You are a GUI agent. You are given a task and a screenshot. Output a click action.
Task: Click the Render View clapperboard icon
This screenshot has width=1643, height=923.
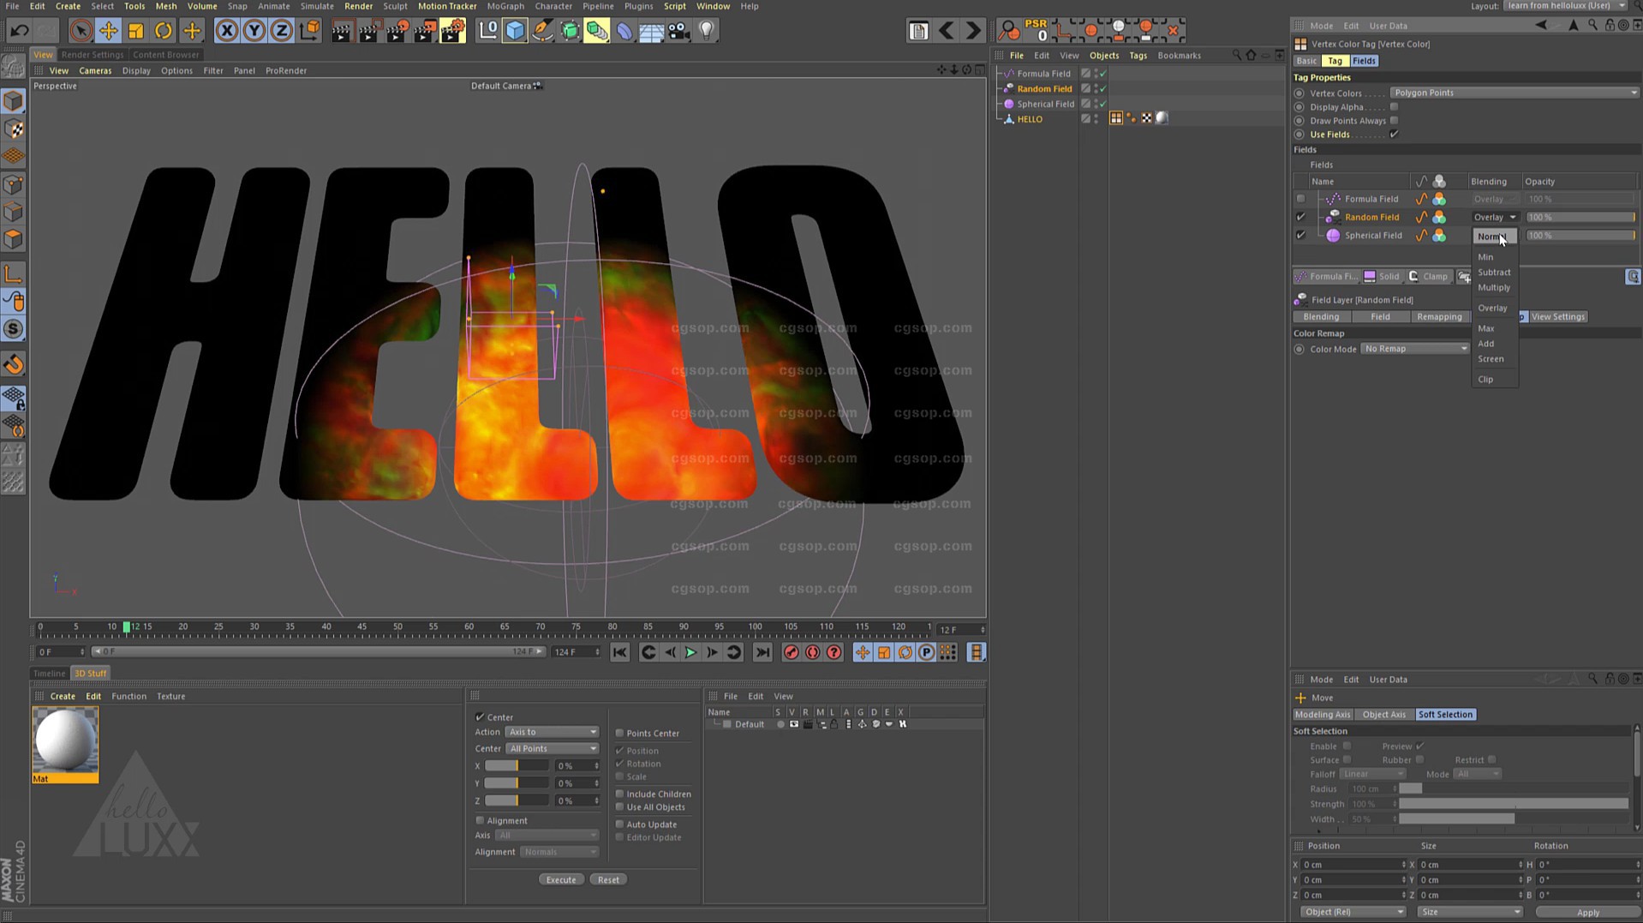tap(341, 31)
